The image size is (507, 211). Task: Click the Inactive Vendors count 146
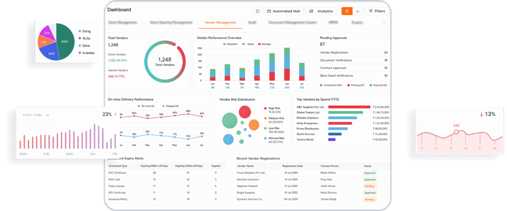tap(110, 76)
